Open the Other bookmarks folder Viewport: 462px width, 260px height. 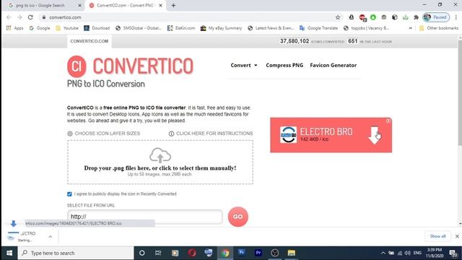tap(439, 28)
